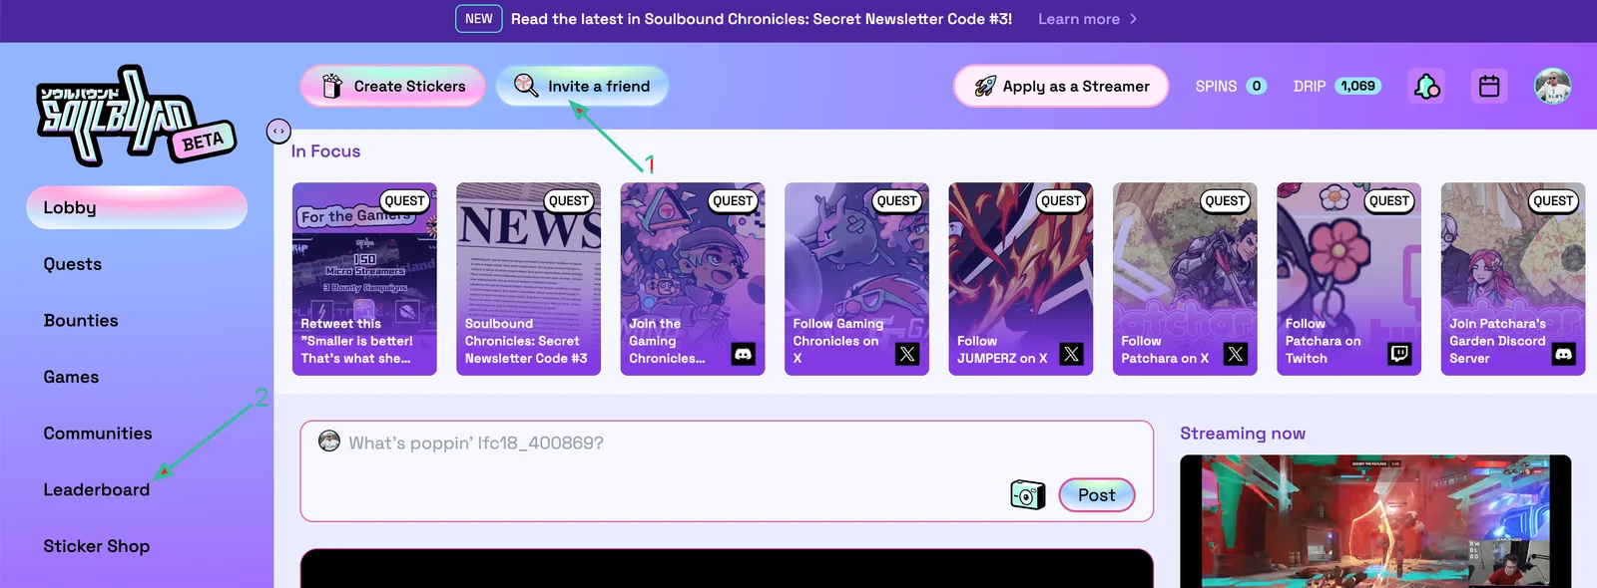Click the SPINS counter showing 0

[x=1232, y=87]
